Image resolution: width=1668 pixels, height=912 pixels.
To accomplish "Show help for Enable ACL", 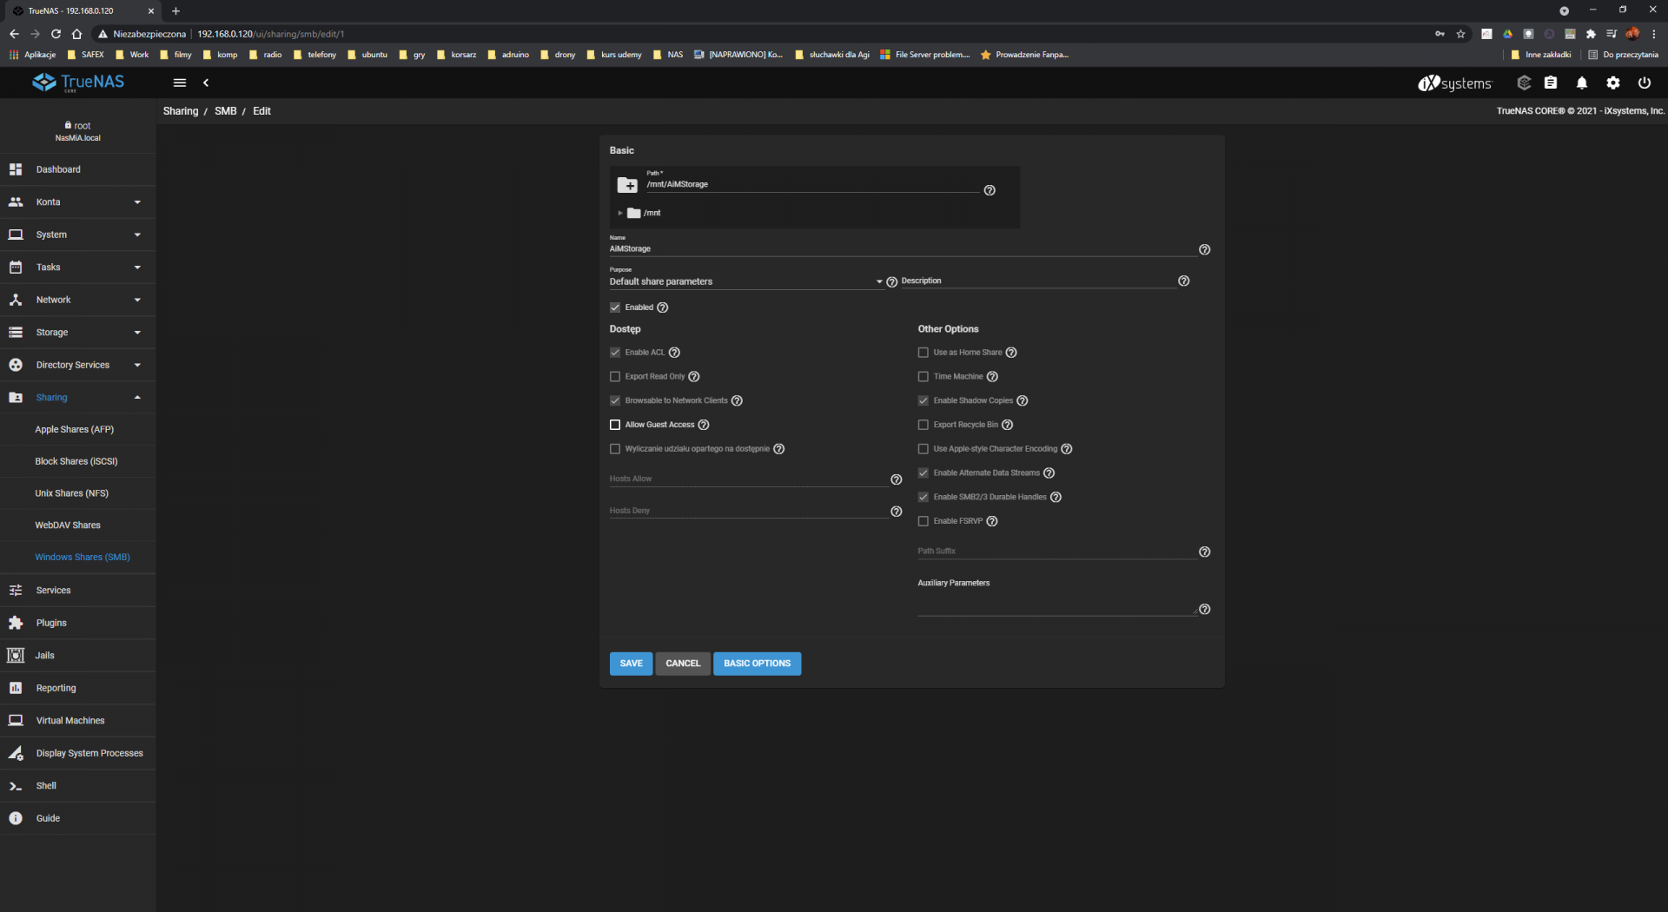I will pyautogui.click(x=675, y=353).
